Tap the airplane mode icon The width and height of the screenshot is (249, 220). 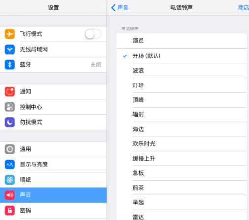(10, 34)
